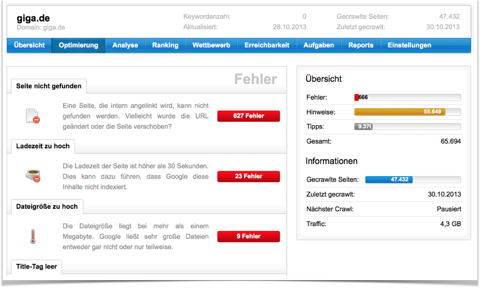The height and width of the screenshot is (288, 481).
Task: Click the missing page document icon
Action: click(x=33, y=116)
